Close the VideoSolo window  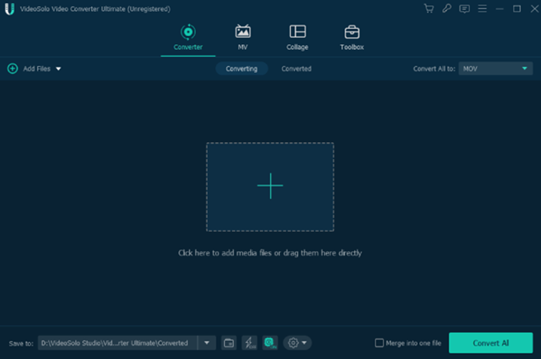[535, 9]
